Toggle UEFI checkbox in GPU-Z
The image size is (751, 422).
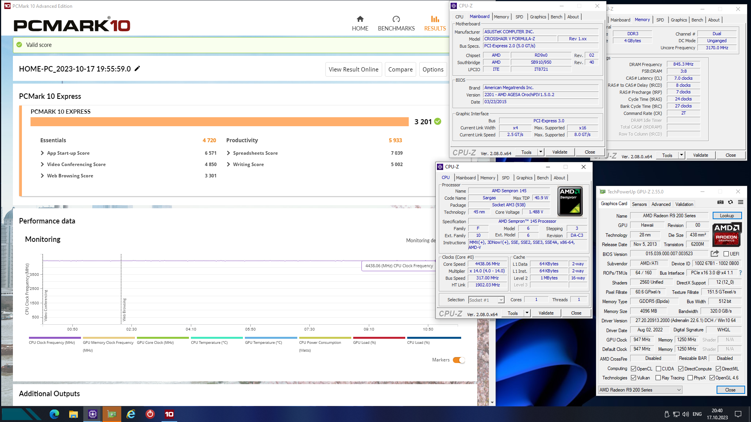tap(726, 254)
